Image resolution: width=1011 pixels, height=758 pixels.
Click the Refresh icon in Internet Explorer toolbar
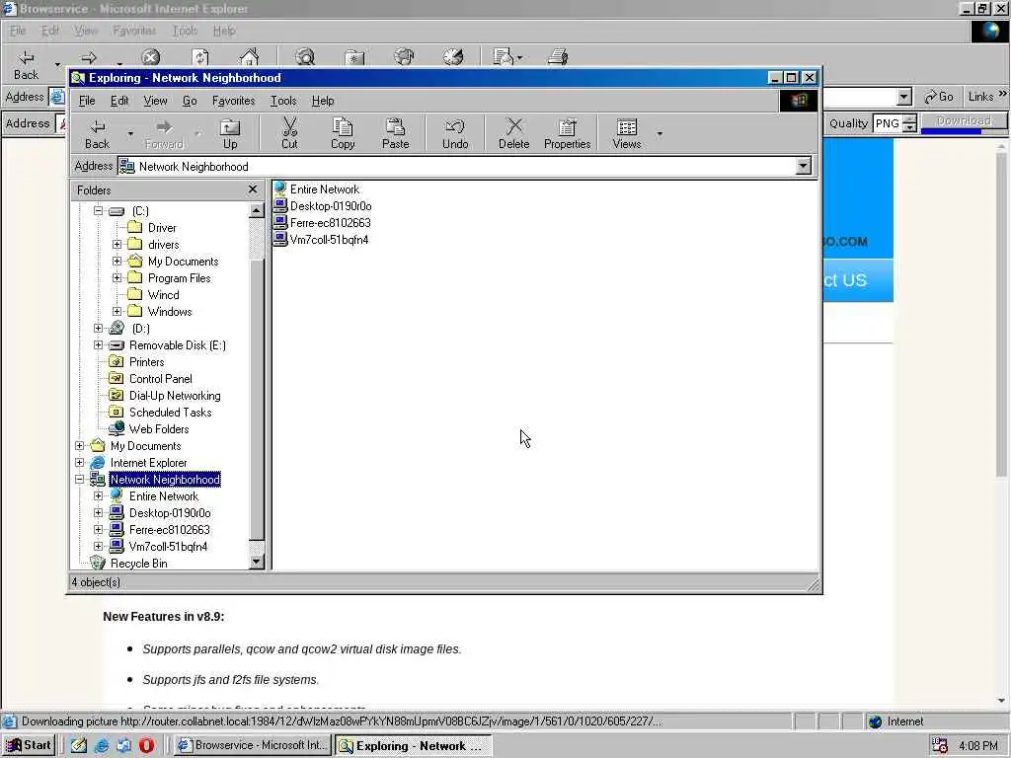[200, 58]
